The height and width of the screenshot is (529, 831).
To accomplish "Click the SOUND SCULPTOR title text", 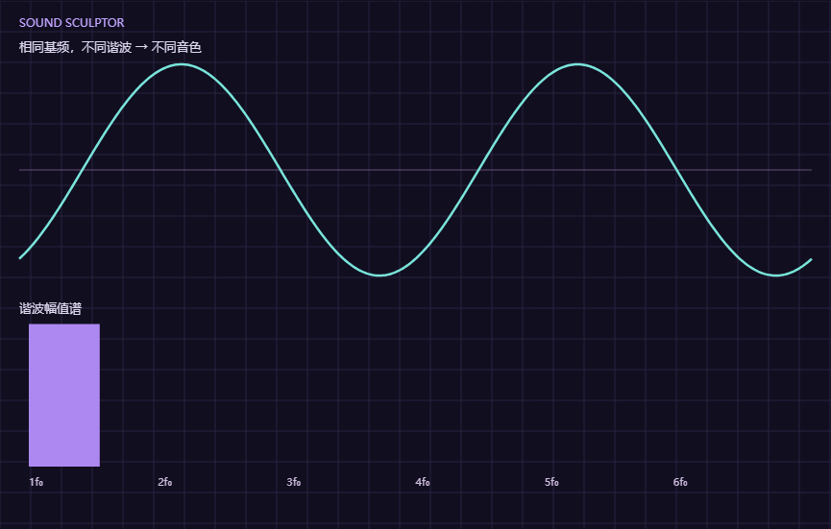I will pos(71,23).
